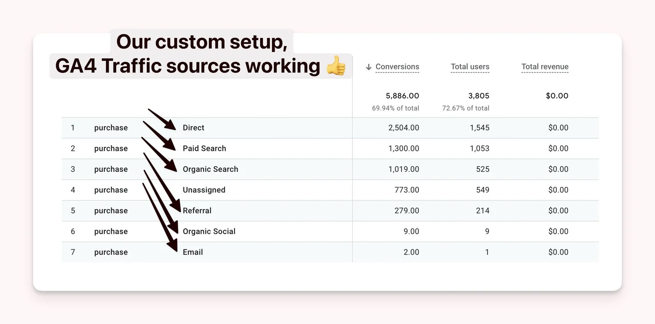Screen dimensions: 655x324
Task: Select the Paid Search channel label
Action: point(204,148)
